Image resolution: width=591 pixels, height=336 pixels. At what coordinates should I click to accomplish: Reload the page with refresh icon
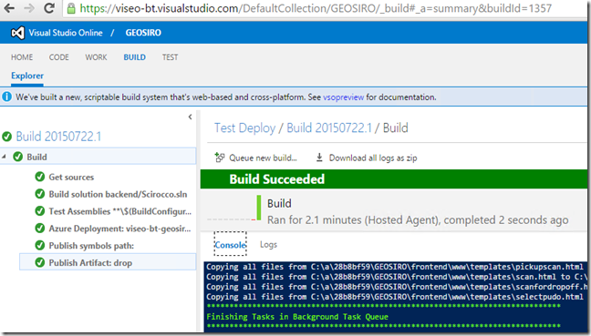pos(49,8)
